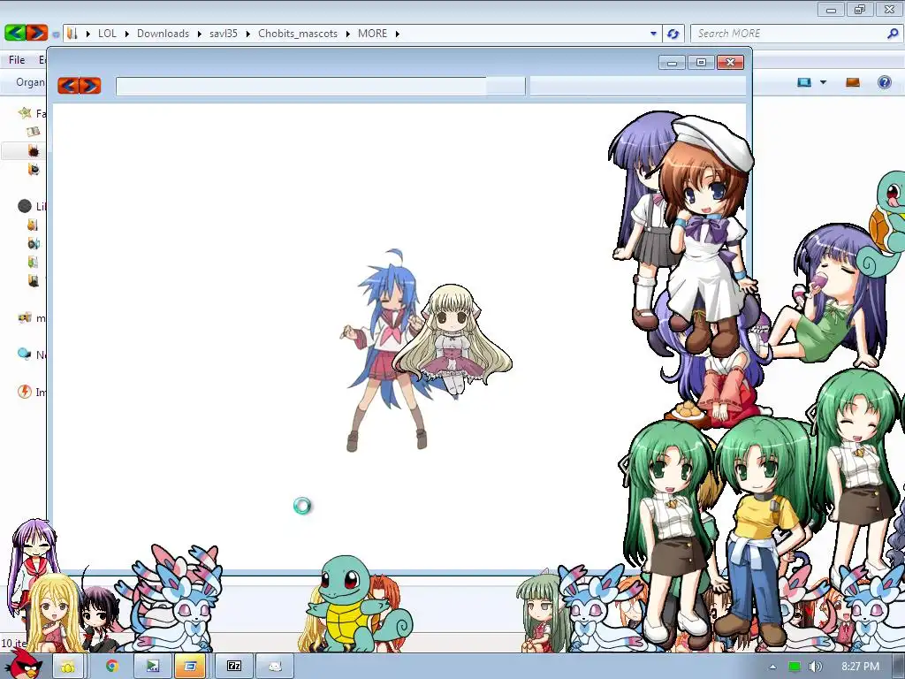Click the Search MORE input field
The height and width of the screenshot is (679, 905).
pyautogui.click(x=787, y=34)
